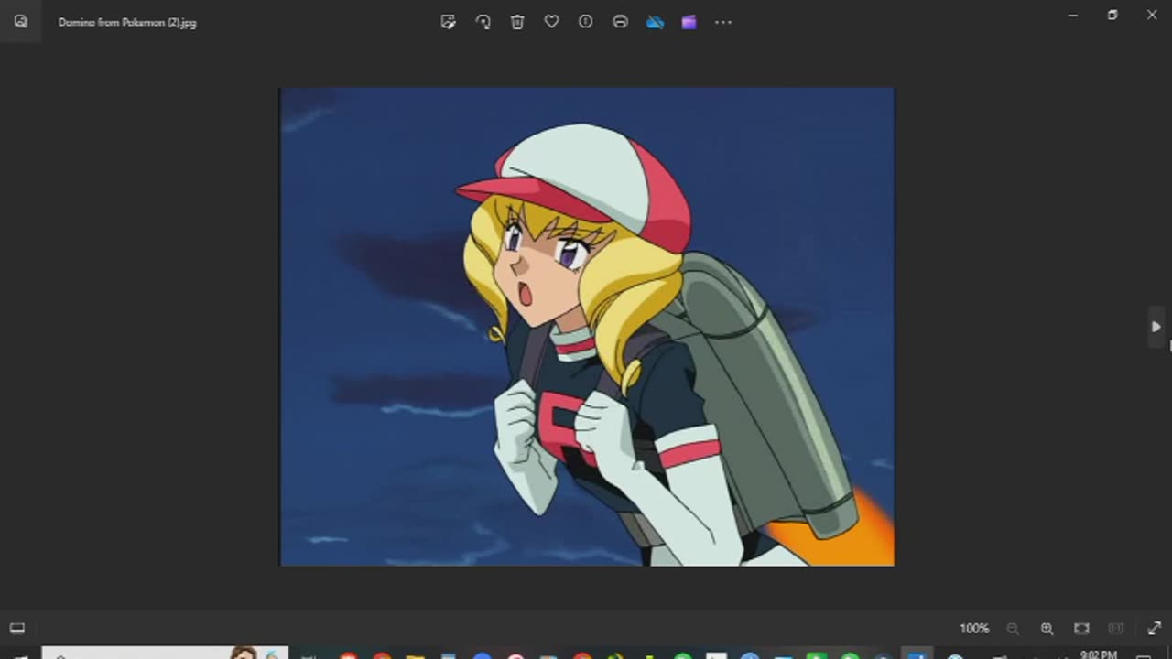Screen dimensions: 1172x659
Task: Click the actual size icon
Action: tap(1115, 629)
